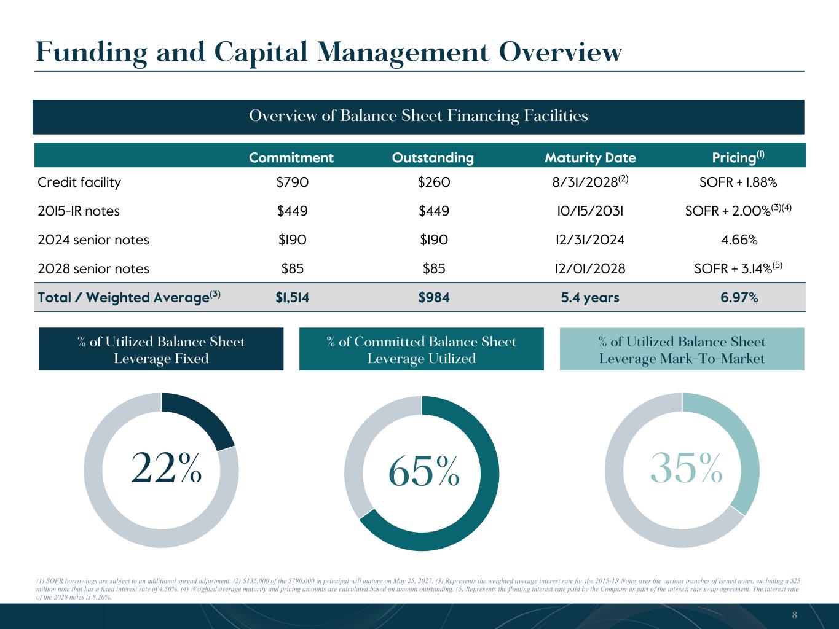The height and width of the screenshot is (629, 839).
Task: Click the 6.97% weighted average pricing
Action: click(x=738, y=298)
